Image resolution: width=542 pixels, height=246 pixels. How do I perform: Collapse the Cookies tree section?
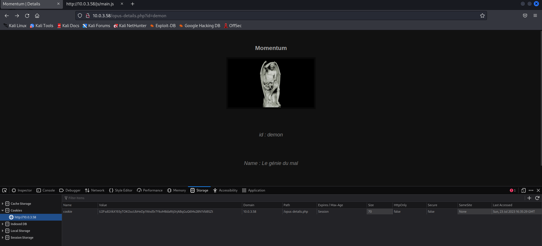[3, 210]
